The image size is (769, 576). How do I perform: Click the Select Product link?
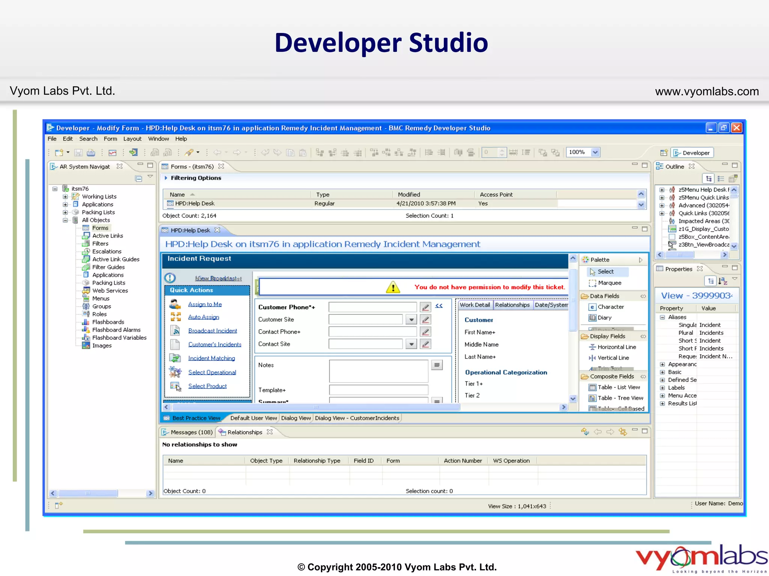click(x=207, y=386)
